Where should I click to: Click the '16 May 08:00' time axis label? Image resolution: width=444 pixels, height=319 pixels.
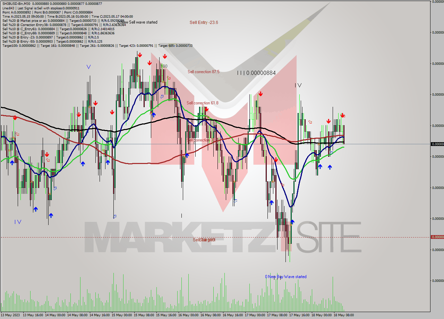pos(210,315)
